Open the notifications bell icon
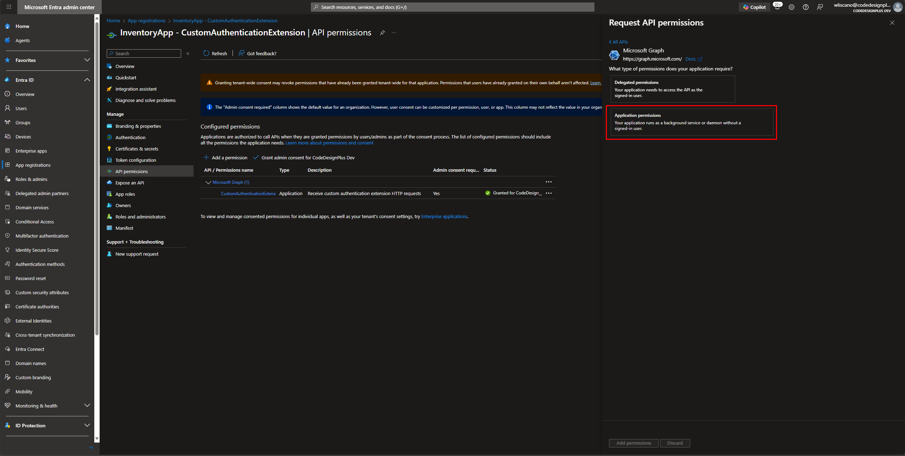 pyautogui.click(x=777, y=7)
